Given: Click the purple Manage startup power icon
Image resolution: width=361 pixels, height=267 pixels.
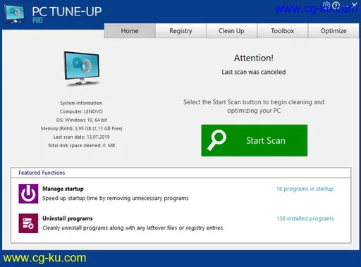Looking at the screenshot, I should point(28,194).
